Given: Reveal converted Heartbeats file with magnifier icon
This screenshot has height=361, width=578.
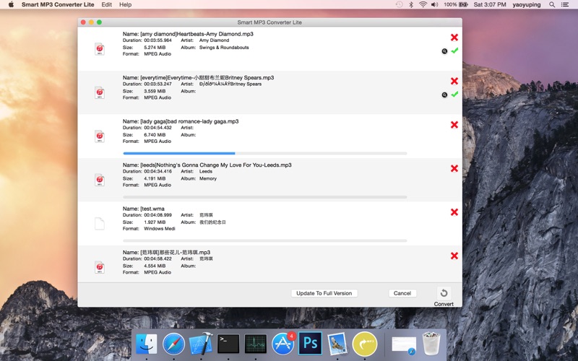Looking at the screenshot, I should pos(444,51).
